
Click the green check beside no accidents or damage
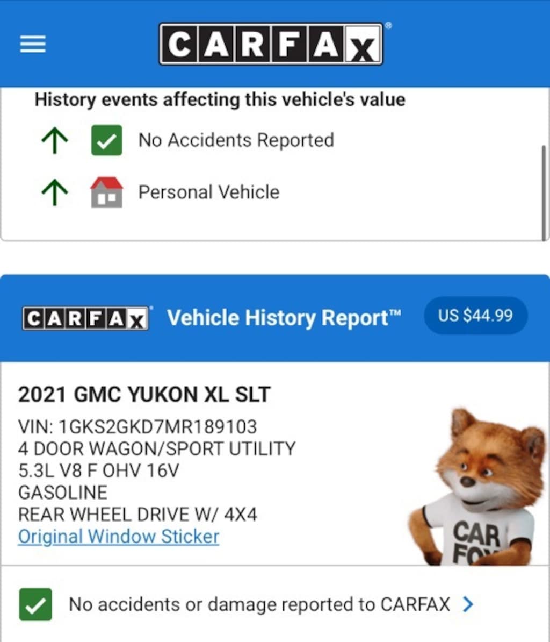(x=35, y=604)
